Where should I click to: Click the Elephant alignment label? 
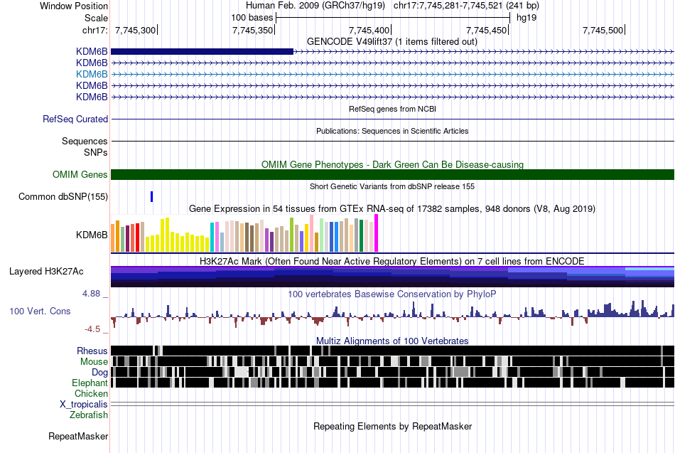click(90, 383)
